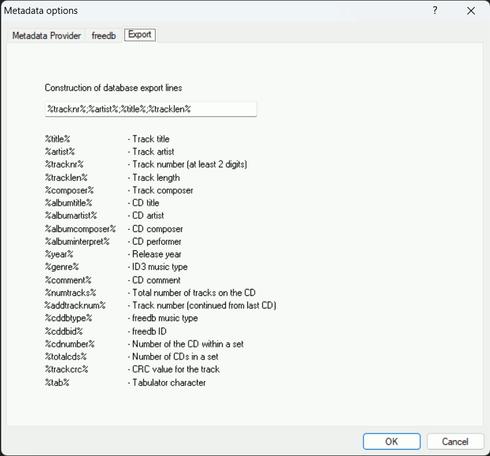Click the %composer% placeholder label
The height and width of the screenshot is (456, 490).
(x=69, y=190)
